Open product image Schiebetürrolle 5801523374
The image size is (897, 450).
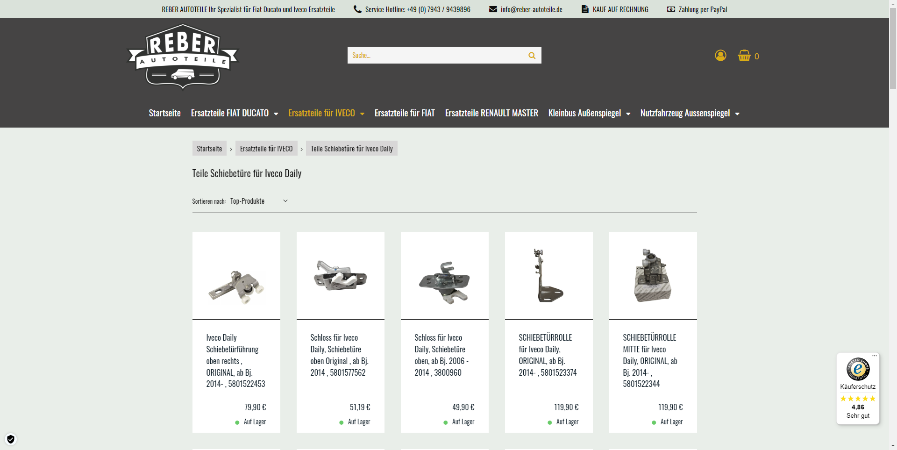[549, 276]
